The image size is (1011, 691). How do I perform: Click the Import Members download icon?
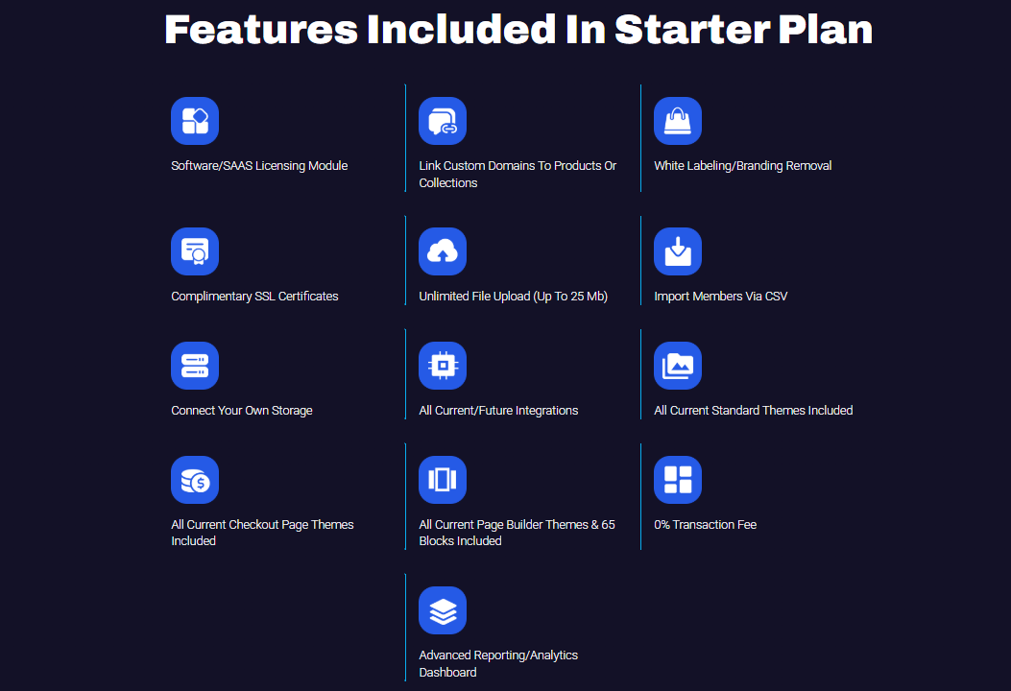678,251
